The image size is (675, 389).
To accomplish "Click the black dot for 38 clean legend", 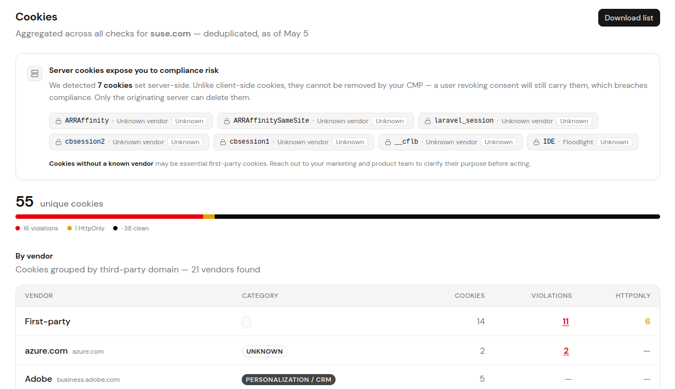I will (x=115, y=228).
